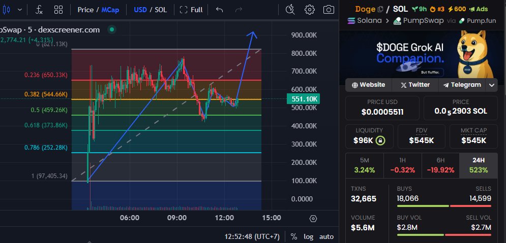Open chart settings gear icon

(310, 10)
